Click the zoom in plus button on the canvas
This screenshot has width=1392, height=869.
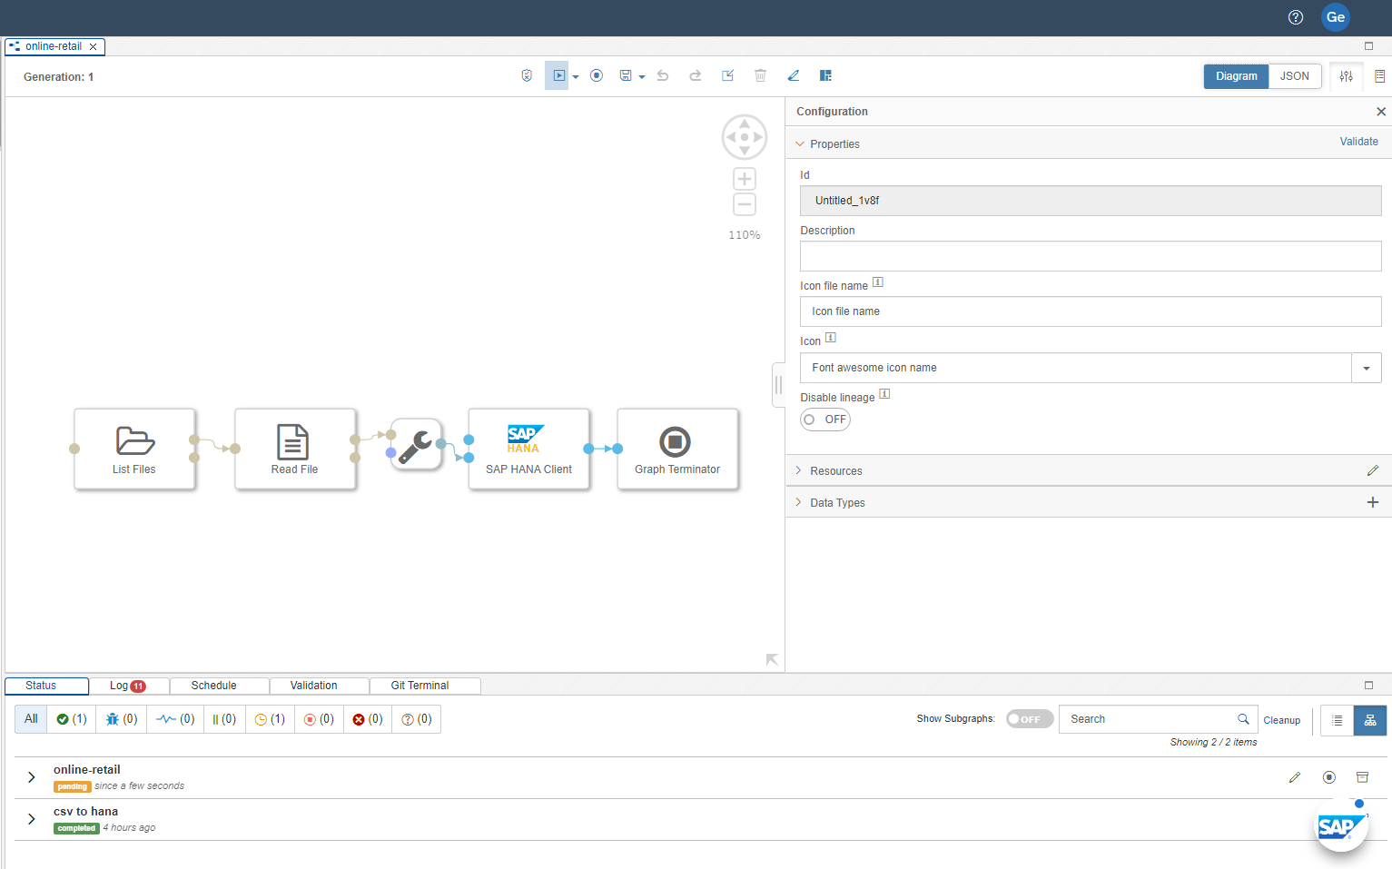click(745, 179)
